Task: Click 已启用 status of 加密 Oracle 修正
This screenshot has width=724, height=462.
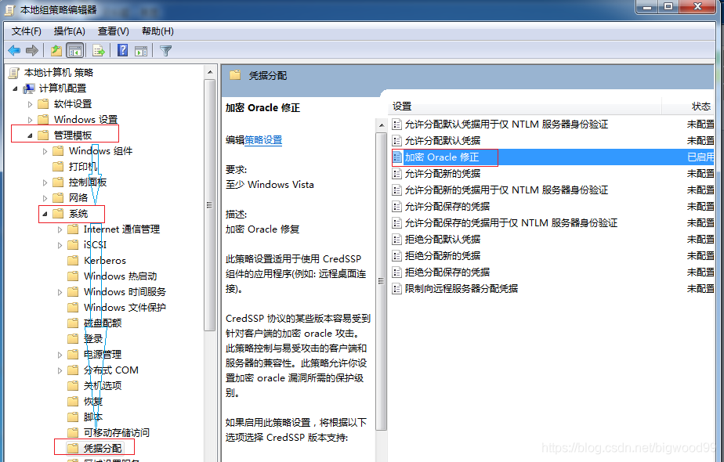Action: coord(700,157)
